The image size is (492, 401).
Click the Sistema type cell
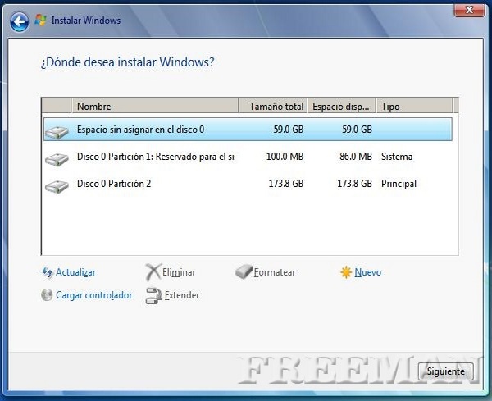(x=397, y=157)
